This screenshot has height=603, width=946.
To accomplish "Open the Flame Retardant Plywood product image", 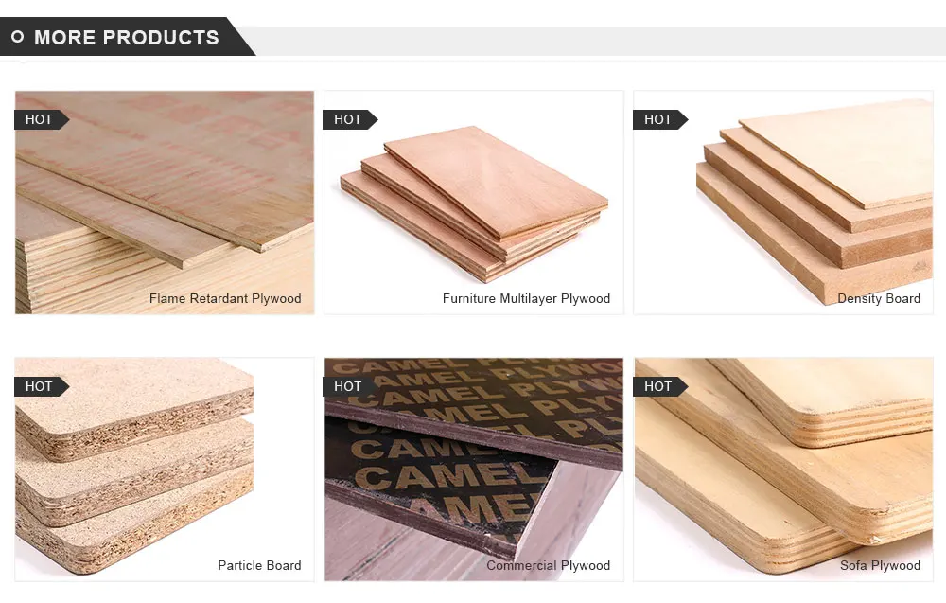I will (x=165, y=203).
